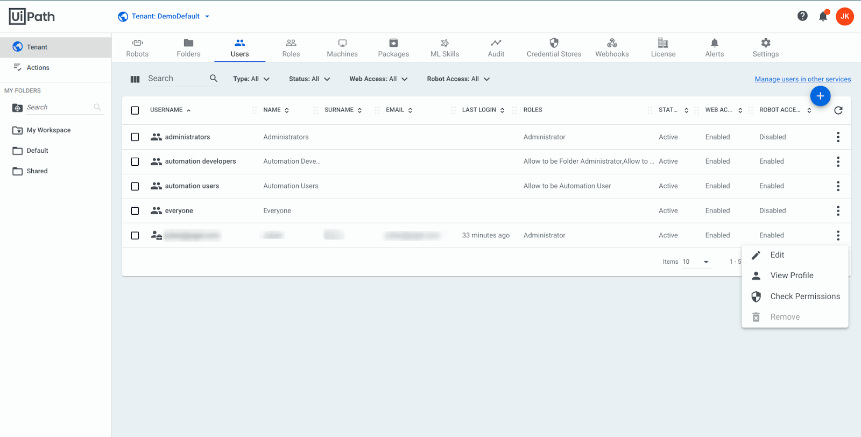This screenshot has width=861, height=437.
Task: Select View Profile from the context menu
Action: (795, 276)
